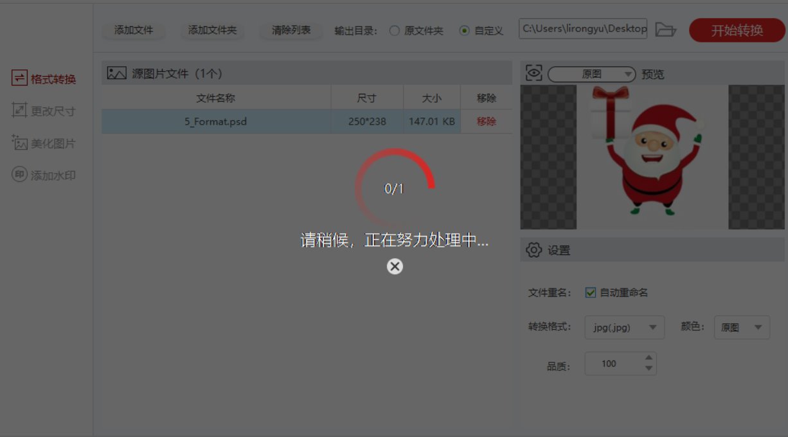
Task: Increase 品质 with the up stepper arrow
Action: pyautogui.click(x=649, y=359)
